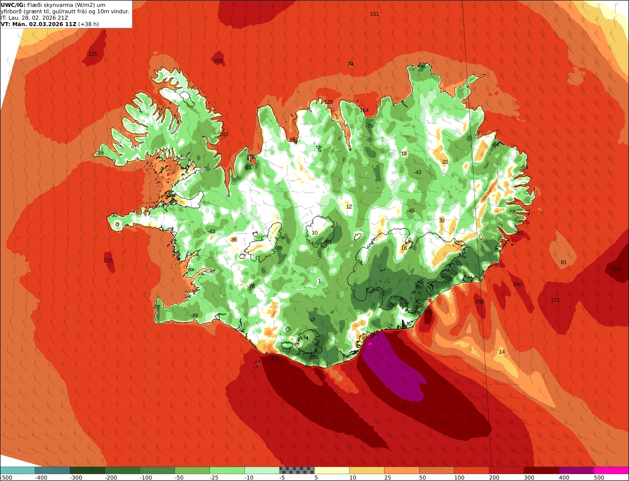Click the map flux value -45

(411, 210)
